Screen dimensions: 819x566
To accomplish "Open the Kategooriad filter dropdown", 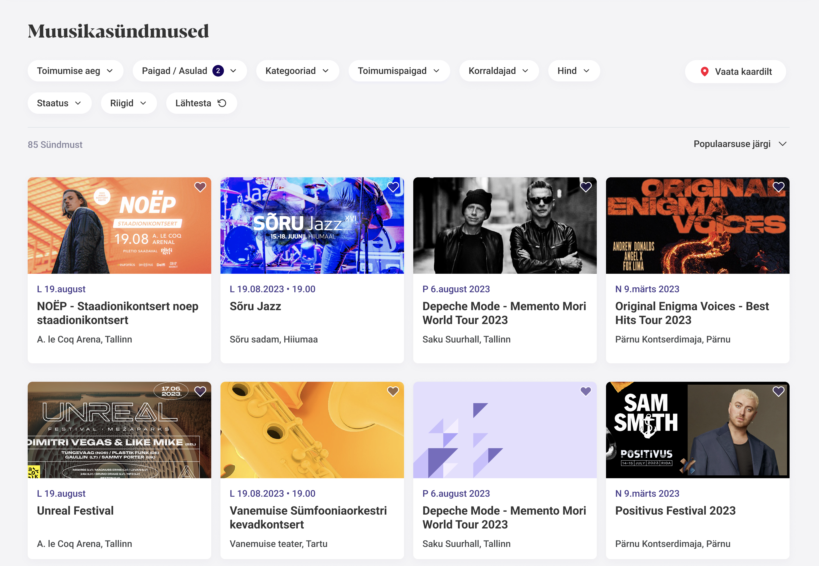I will point(298,71).
